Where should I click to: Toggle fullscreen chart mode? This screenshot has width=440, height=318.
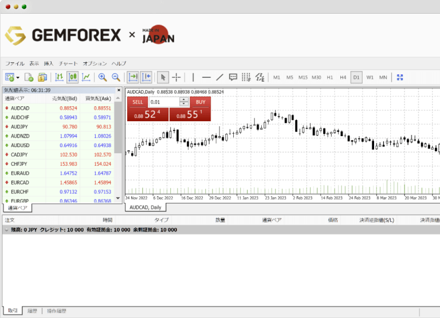point(400,77)
